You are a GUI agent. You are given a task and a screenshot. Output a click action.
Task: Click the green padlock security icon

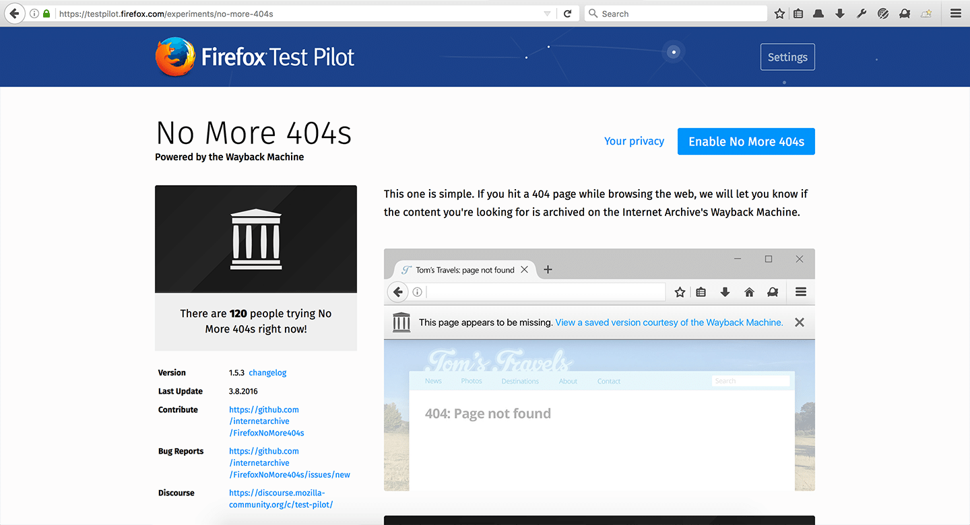tap(46, 13)
